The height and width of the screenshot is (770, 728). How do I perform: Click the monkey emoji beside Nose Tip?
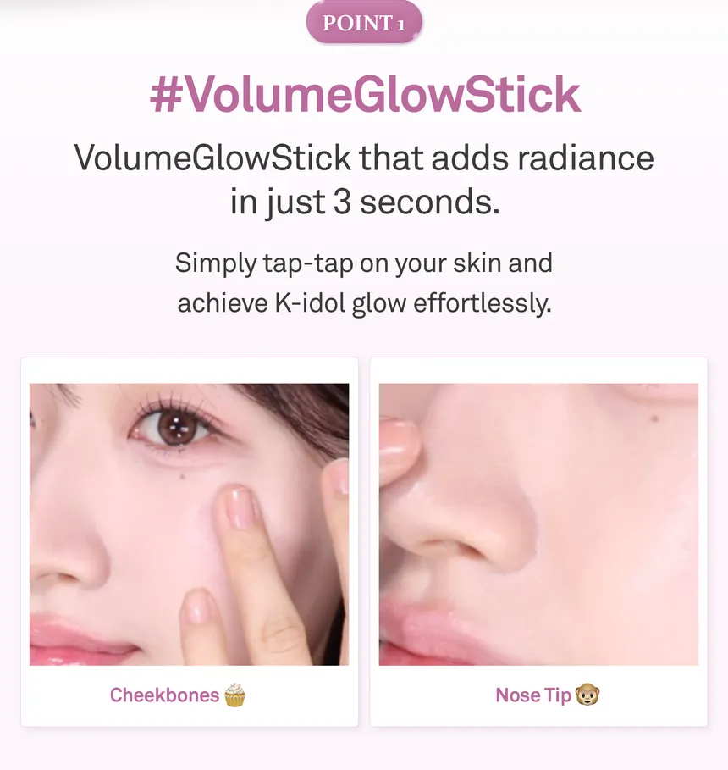(587, 695)
